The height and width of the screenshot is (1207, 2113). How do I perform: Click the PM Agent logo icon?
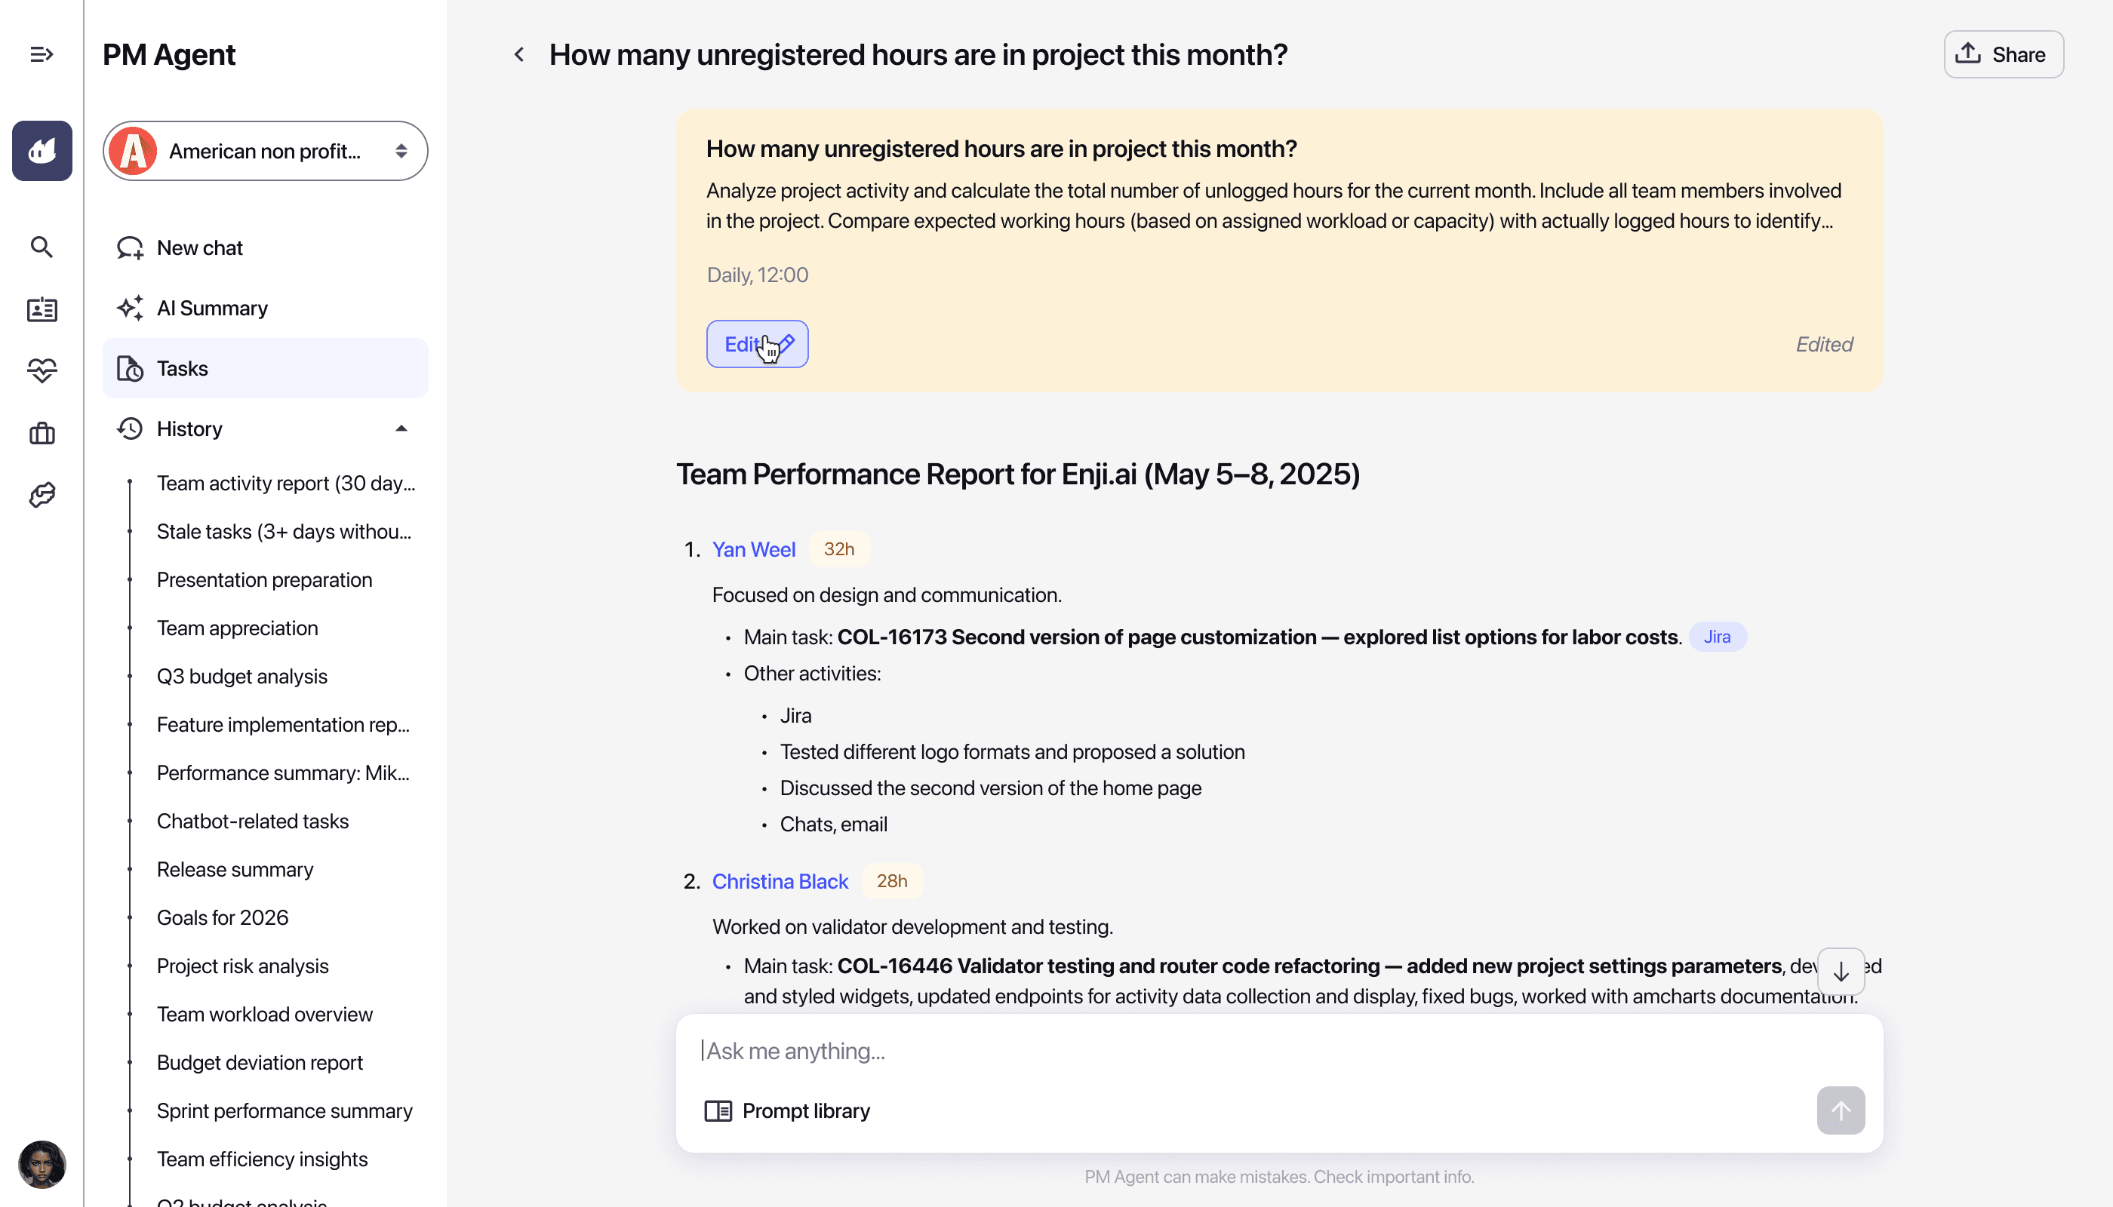42,151
